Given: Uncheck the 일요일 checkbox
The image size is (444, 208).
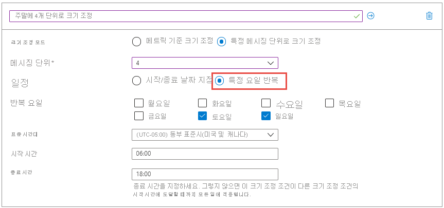Looking at the screenshot, I should point(266,116).
